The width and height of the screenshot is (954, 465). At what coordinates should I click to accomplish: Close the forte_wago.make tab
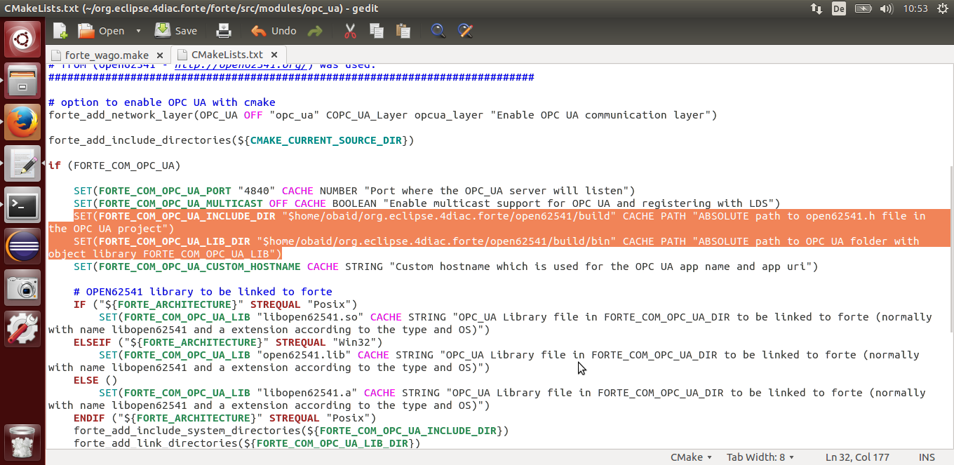(160, 55)
